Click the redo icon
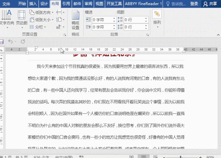221x158 pixels. click(23, 41)
